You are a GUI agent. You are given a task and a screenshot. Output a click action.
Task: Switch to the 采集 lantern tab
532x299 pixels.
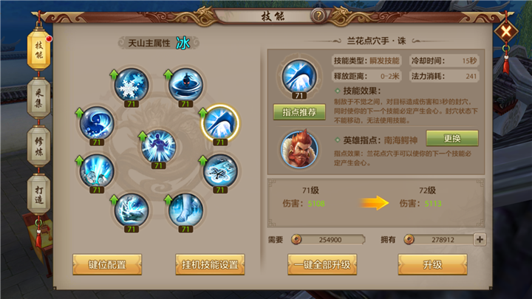pos(38,98)
